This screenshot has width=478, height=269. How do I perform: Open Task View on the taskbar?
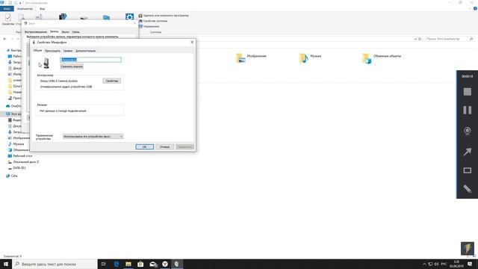[103, 264]
